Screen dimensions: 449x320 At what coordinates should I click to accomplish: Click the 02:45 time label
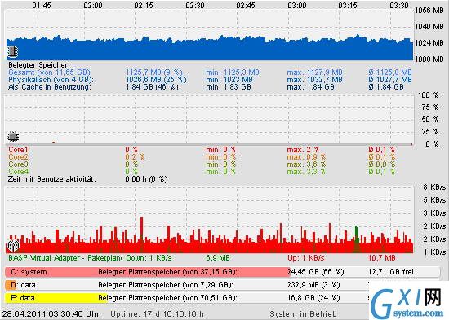pyautogui.click(x=246, y=6)
